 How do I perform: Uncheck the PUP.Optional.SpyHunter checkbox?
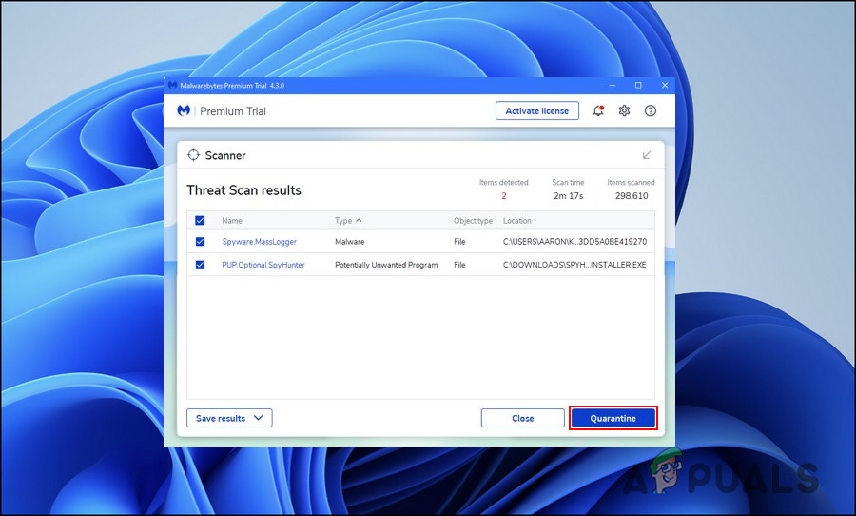pyautogui.click(x=200, y=265)
